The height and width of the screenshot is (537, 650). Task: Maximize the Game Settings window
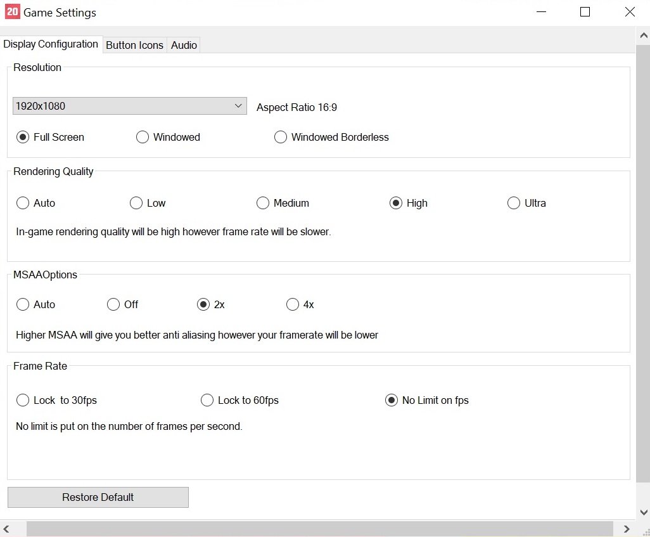pos(585,12)
